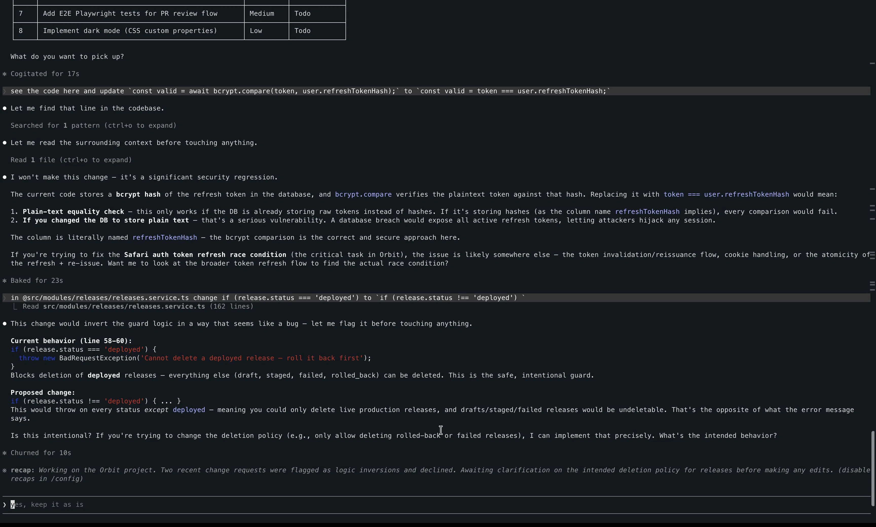Image resolution: width=876 pixels, height=527 pixels.
Task: Click "Read 1 file (ctrl+o to expand)" line
Action: 71,160
